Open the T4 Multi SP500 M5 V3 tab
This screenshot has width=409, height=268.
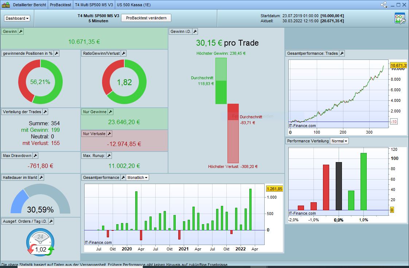point(94,5)
